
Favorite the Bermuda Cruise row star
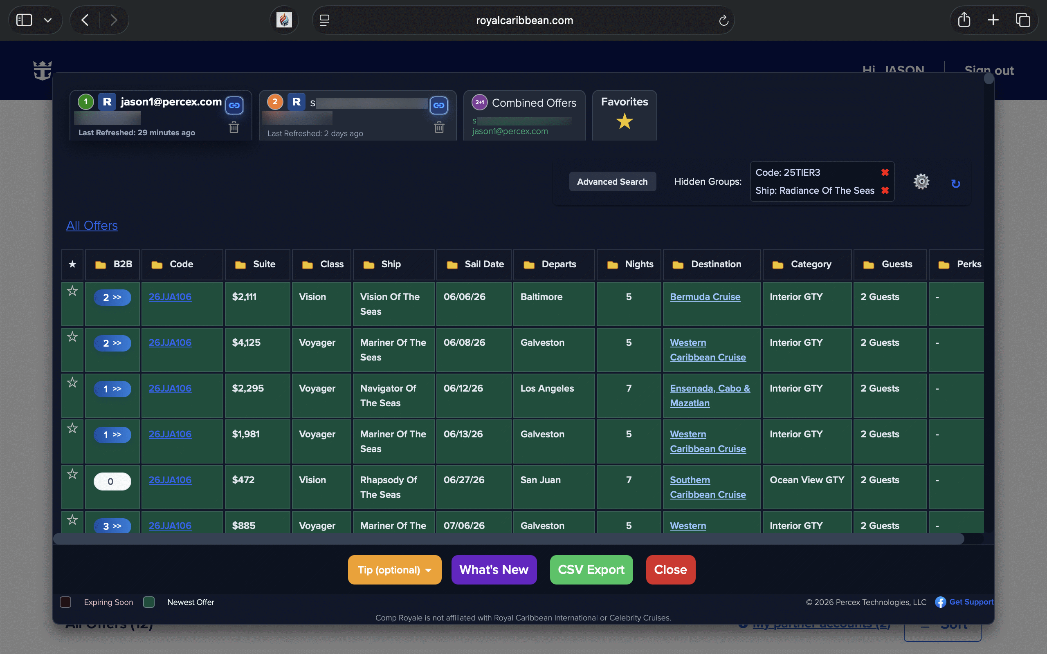tap(72, 291)
